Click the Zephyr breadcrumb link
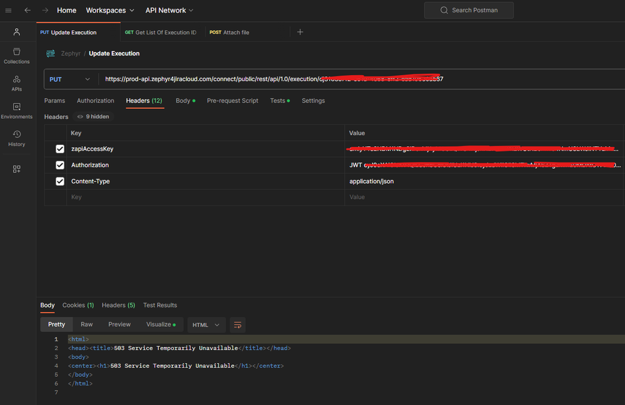Image resolution: width=625 pixels, height=405 pixels. tap(71, 53)
